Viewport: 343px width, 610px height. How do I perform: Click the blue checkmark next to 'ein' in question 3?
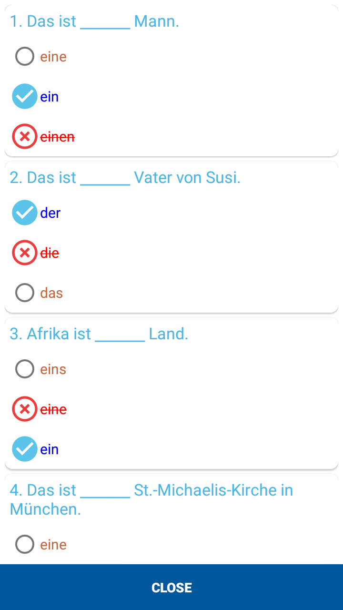pos(25,449)
